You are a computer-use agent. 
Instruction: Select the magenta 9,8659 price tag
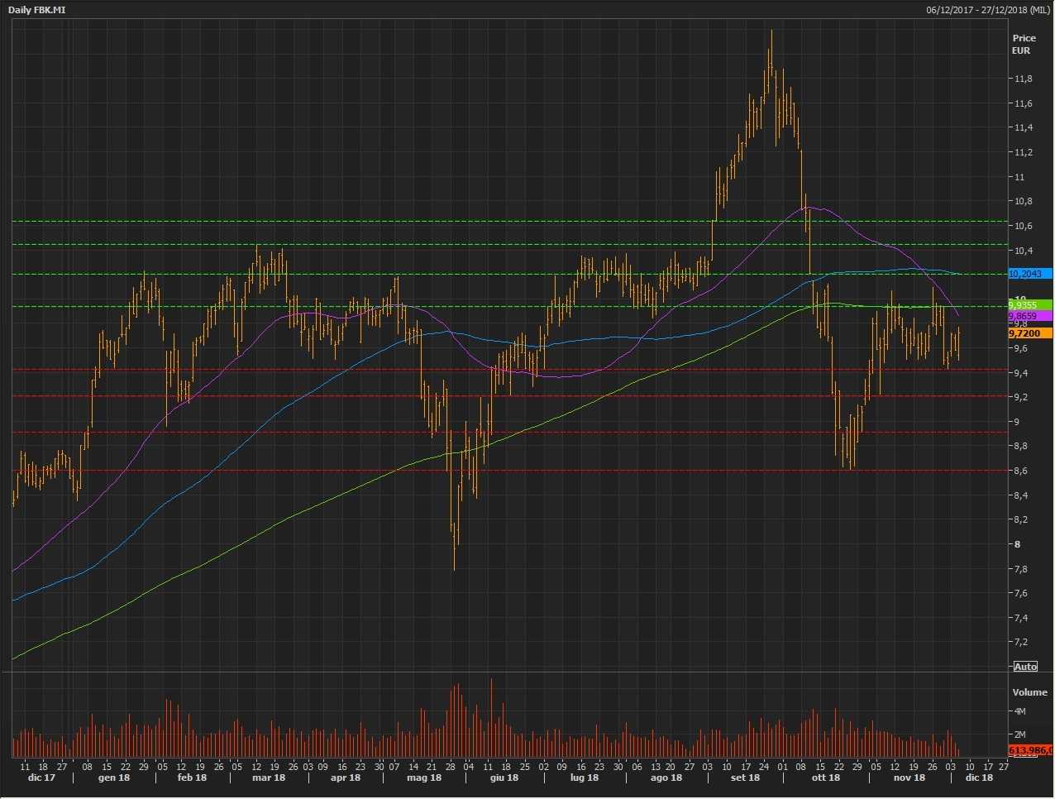1029,317
